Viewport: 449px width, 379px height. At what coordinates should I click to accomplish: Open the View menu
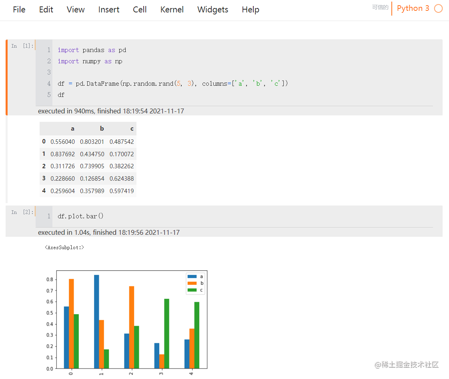[75, 10]
